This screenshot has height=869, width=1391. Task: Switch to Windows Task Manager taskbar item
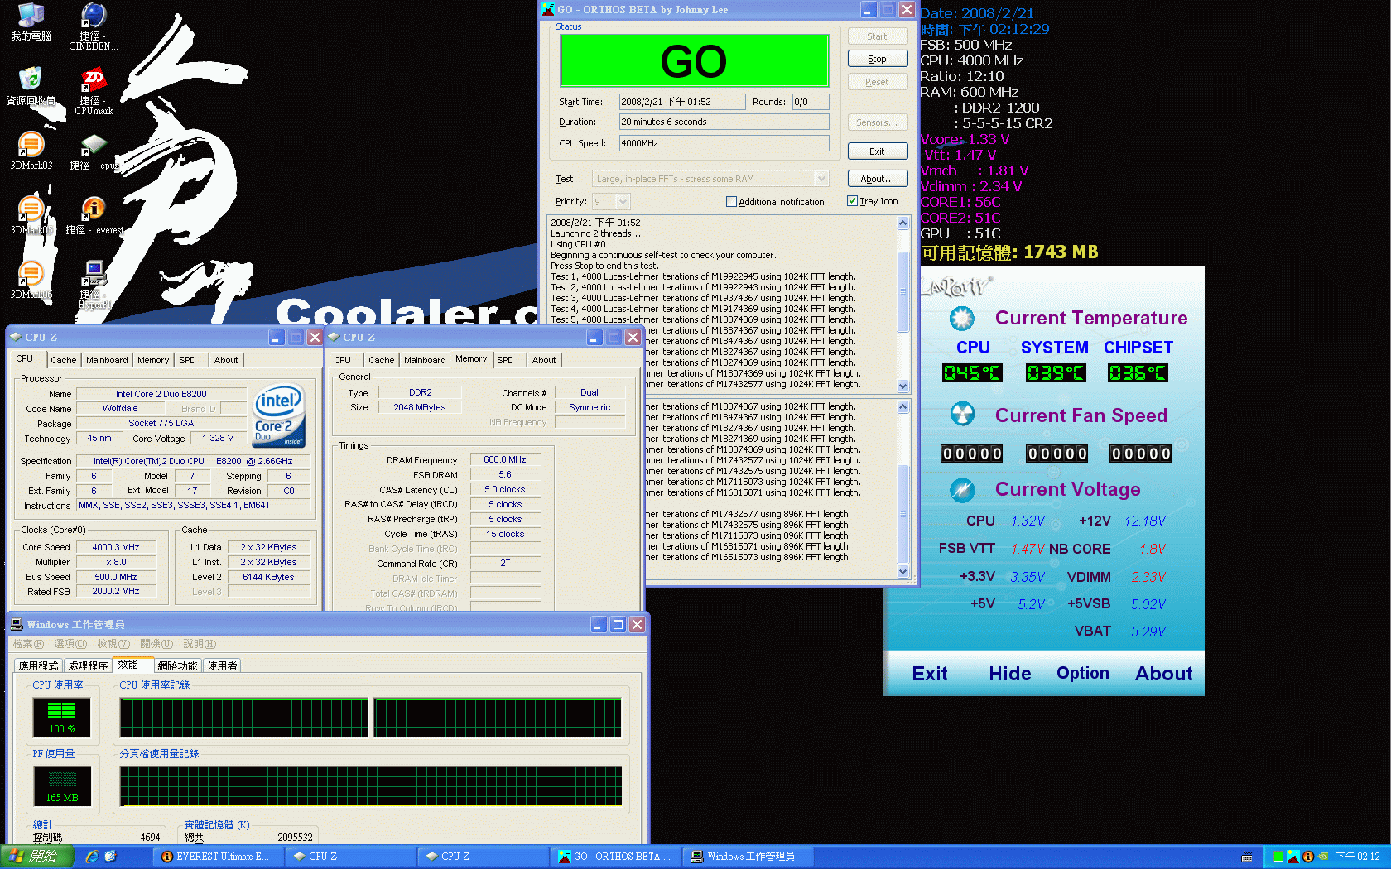pyautogui.click(x=747, y=857)
